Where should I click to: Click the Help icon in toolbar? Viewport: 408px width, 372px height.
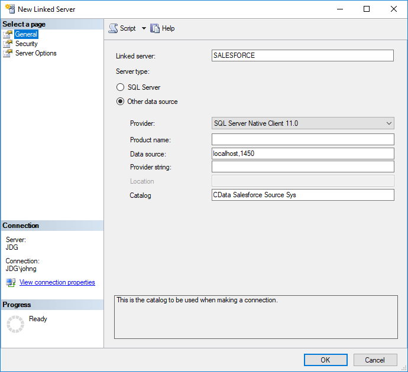pyautogui.click(x=156, y=28)
